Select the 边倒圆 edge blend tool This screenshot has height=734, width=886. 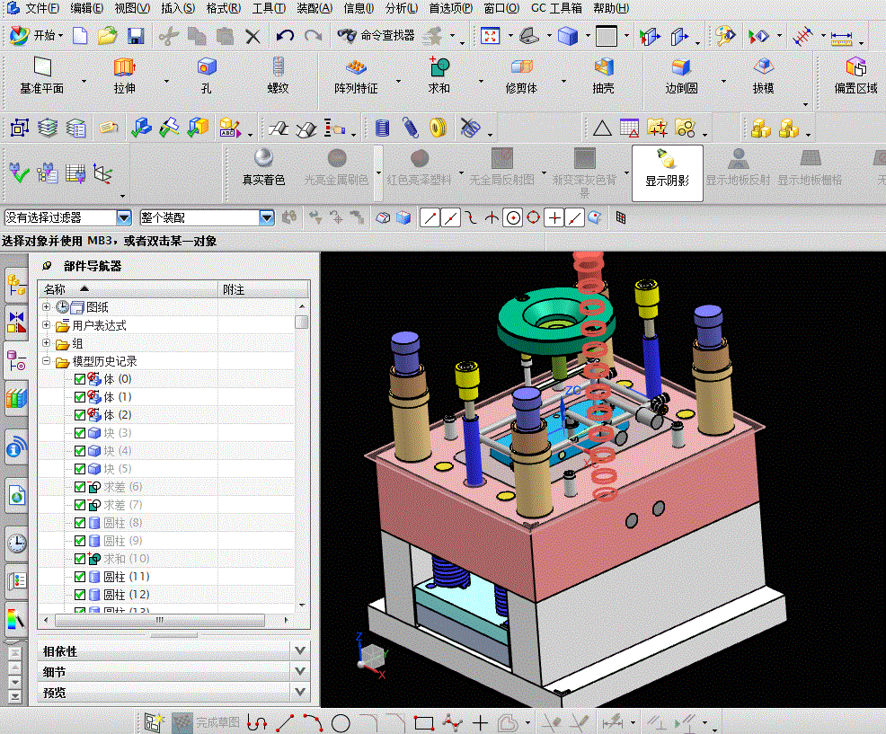pyautogui.click(x=681, y=75)
